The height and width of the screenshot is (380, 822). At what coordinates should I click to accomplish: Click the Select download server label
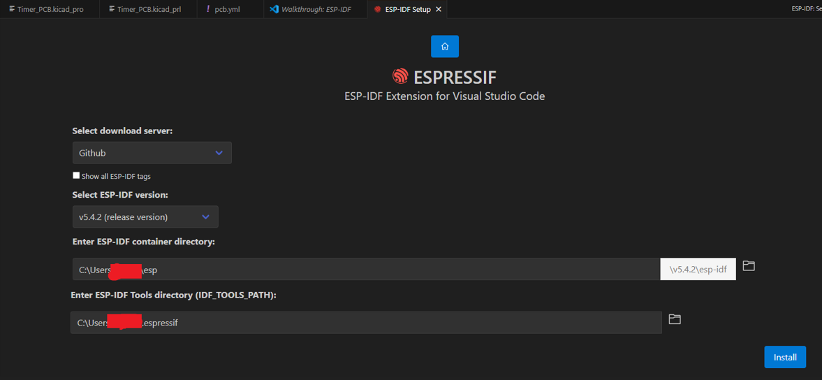coord(123,131)
